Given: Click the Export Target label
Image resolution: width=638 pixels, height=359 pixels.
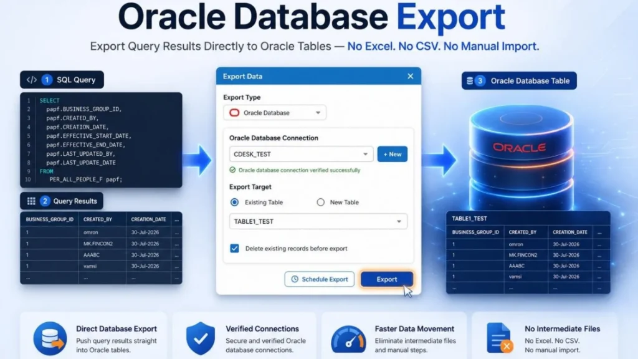Looking at the screenshot, I should click(250, 187).
